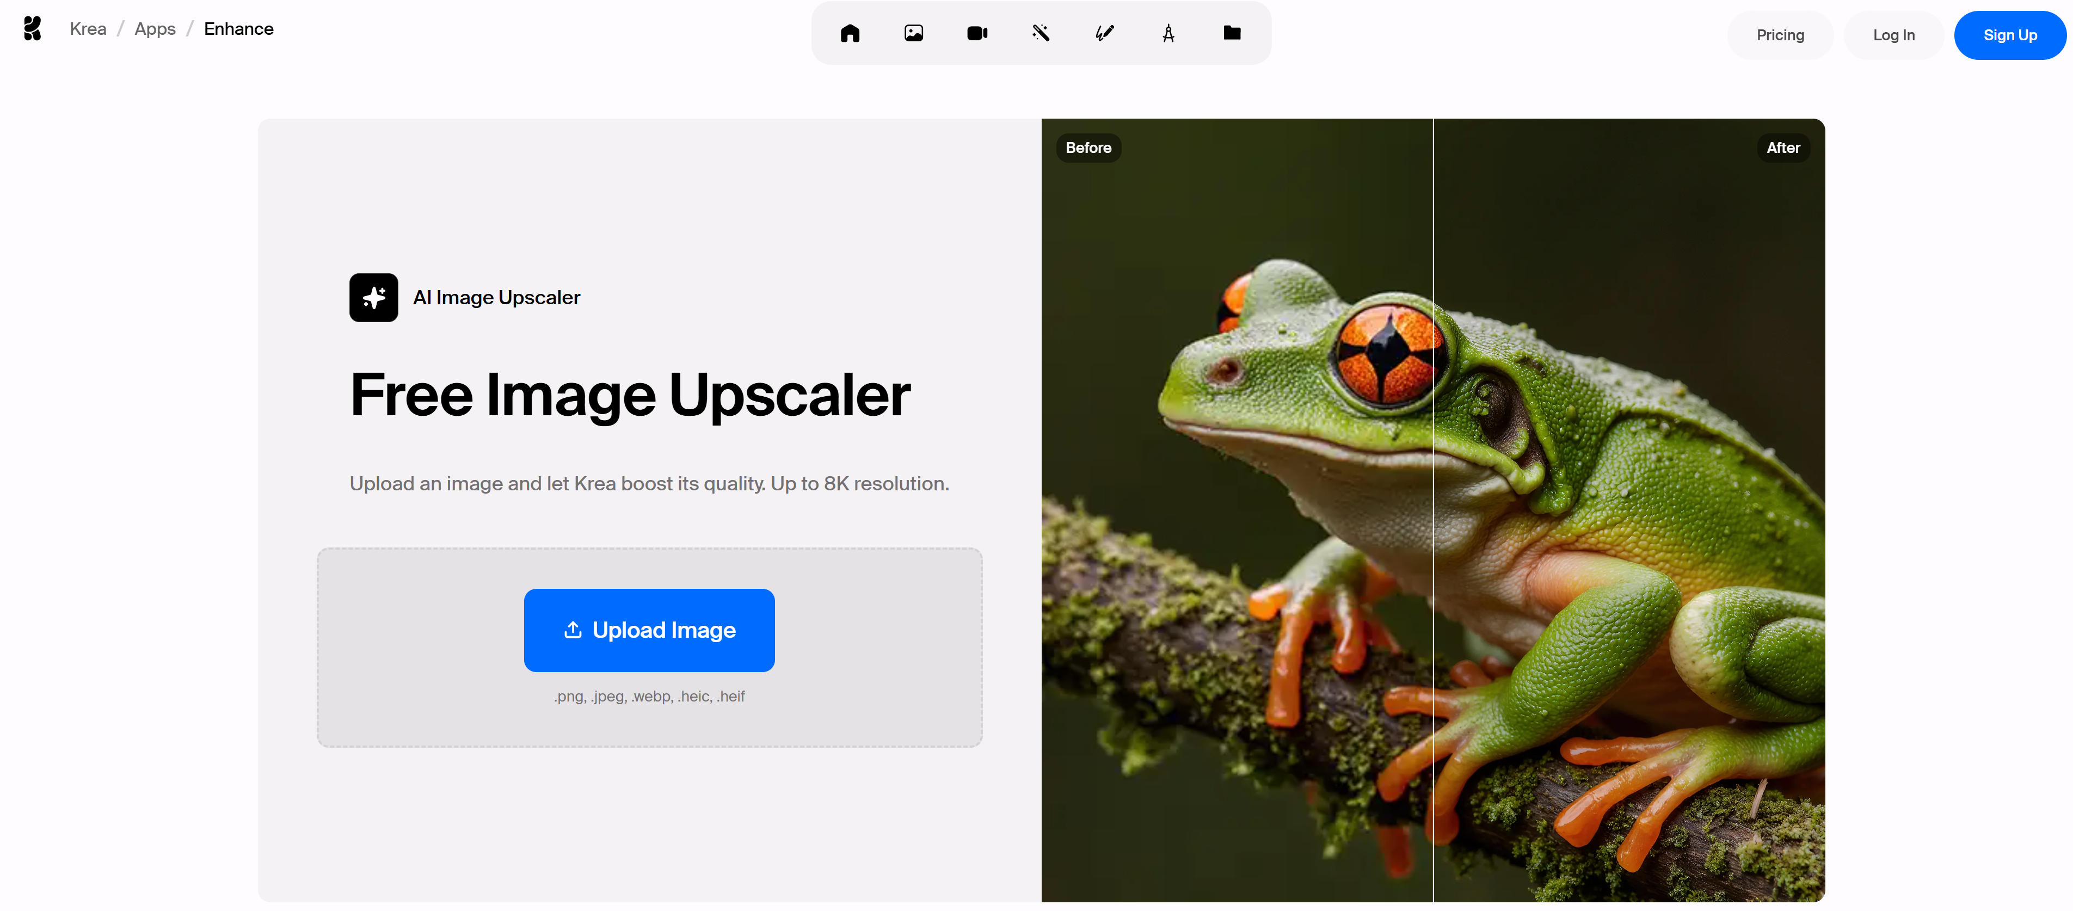The image size is (2073, 911).
Task: Click the Enhance breadcrumb item
Action: (238, 29)
